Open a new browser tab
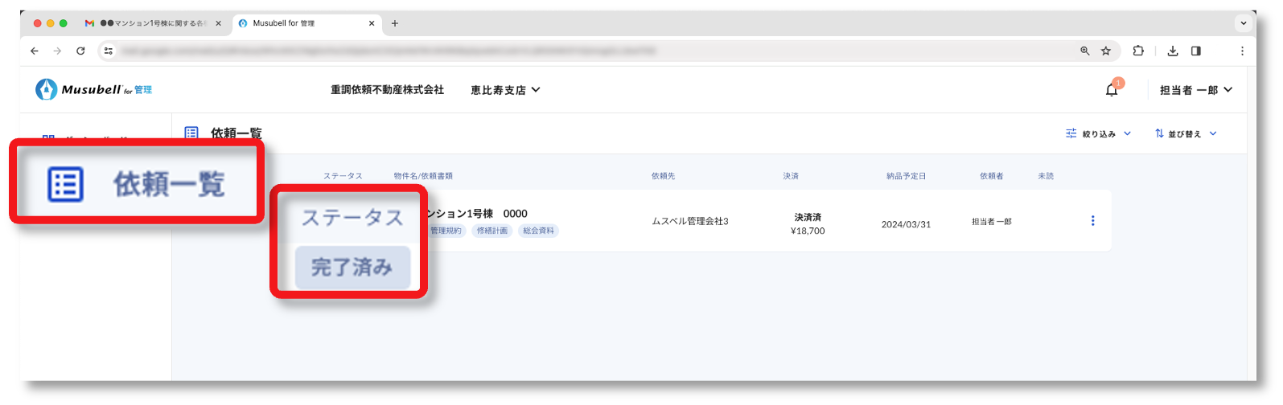1283x405 pixels. (394, 23)
